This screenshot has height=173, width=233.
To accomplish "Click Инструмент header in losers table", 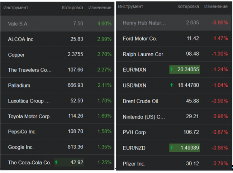I will point(130,7).
